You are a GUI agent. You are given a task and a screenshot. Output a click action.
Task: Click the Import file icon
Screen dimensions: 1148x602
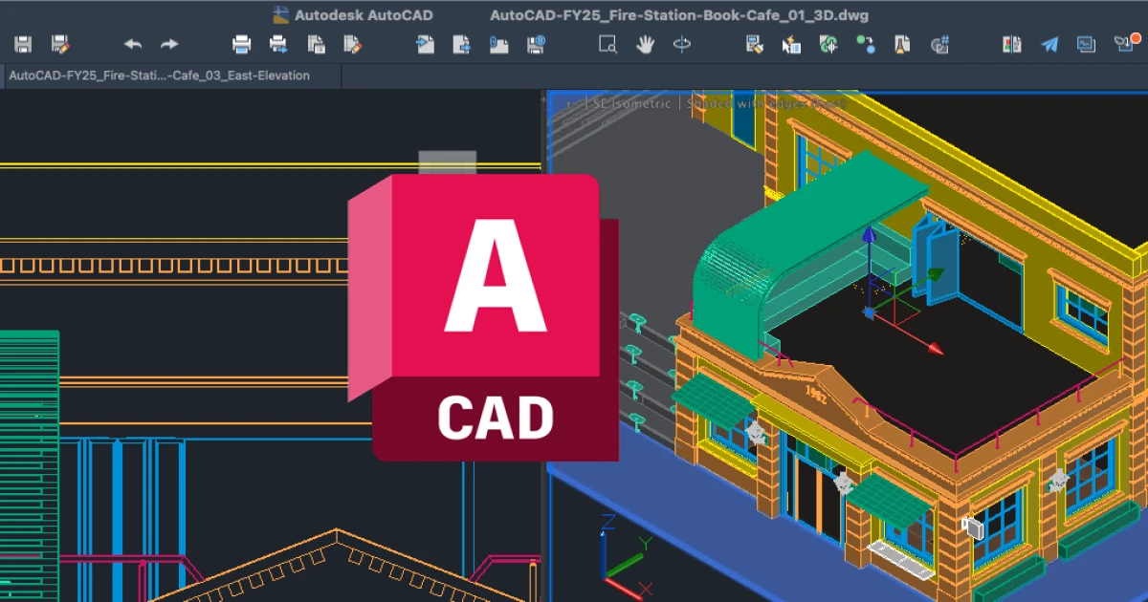pyautogui.click(x=426, y=44)
